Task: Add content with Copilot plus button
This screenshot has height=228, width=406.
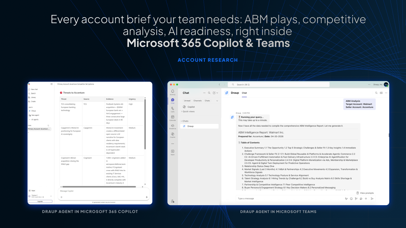Action: pyautogui.click(x=62, y=197)
